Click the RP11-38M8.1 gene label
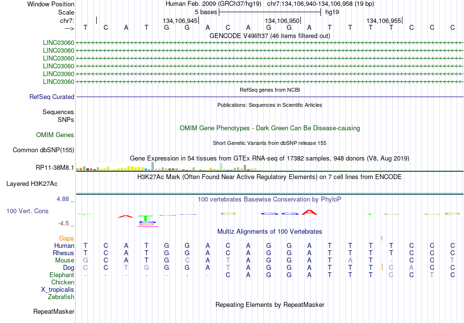This screenshot has width=464, height=323. coord(55,167)
